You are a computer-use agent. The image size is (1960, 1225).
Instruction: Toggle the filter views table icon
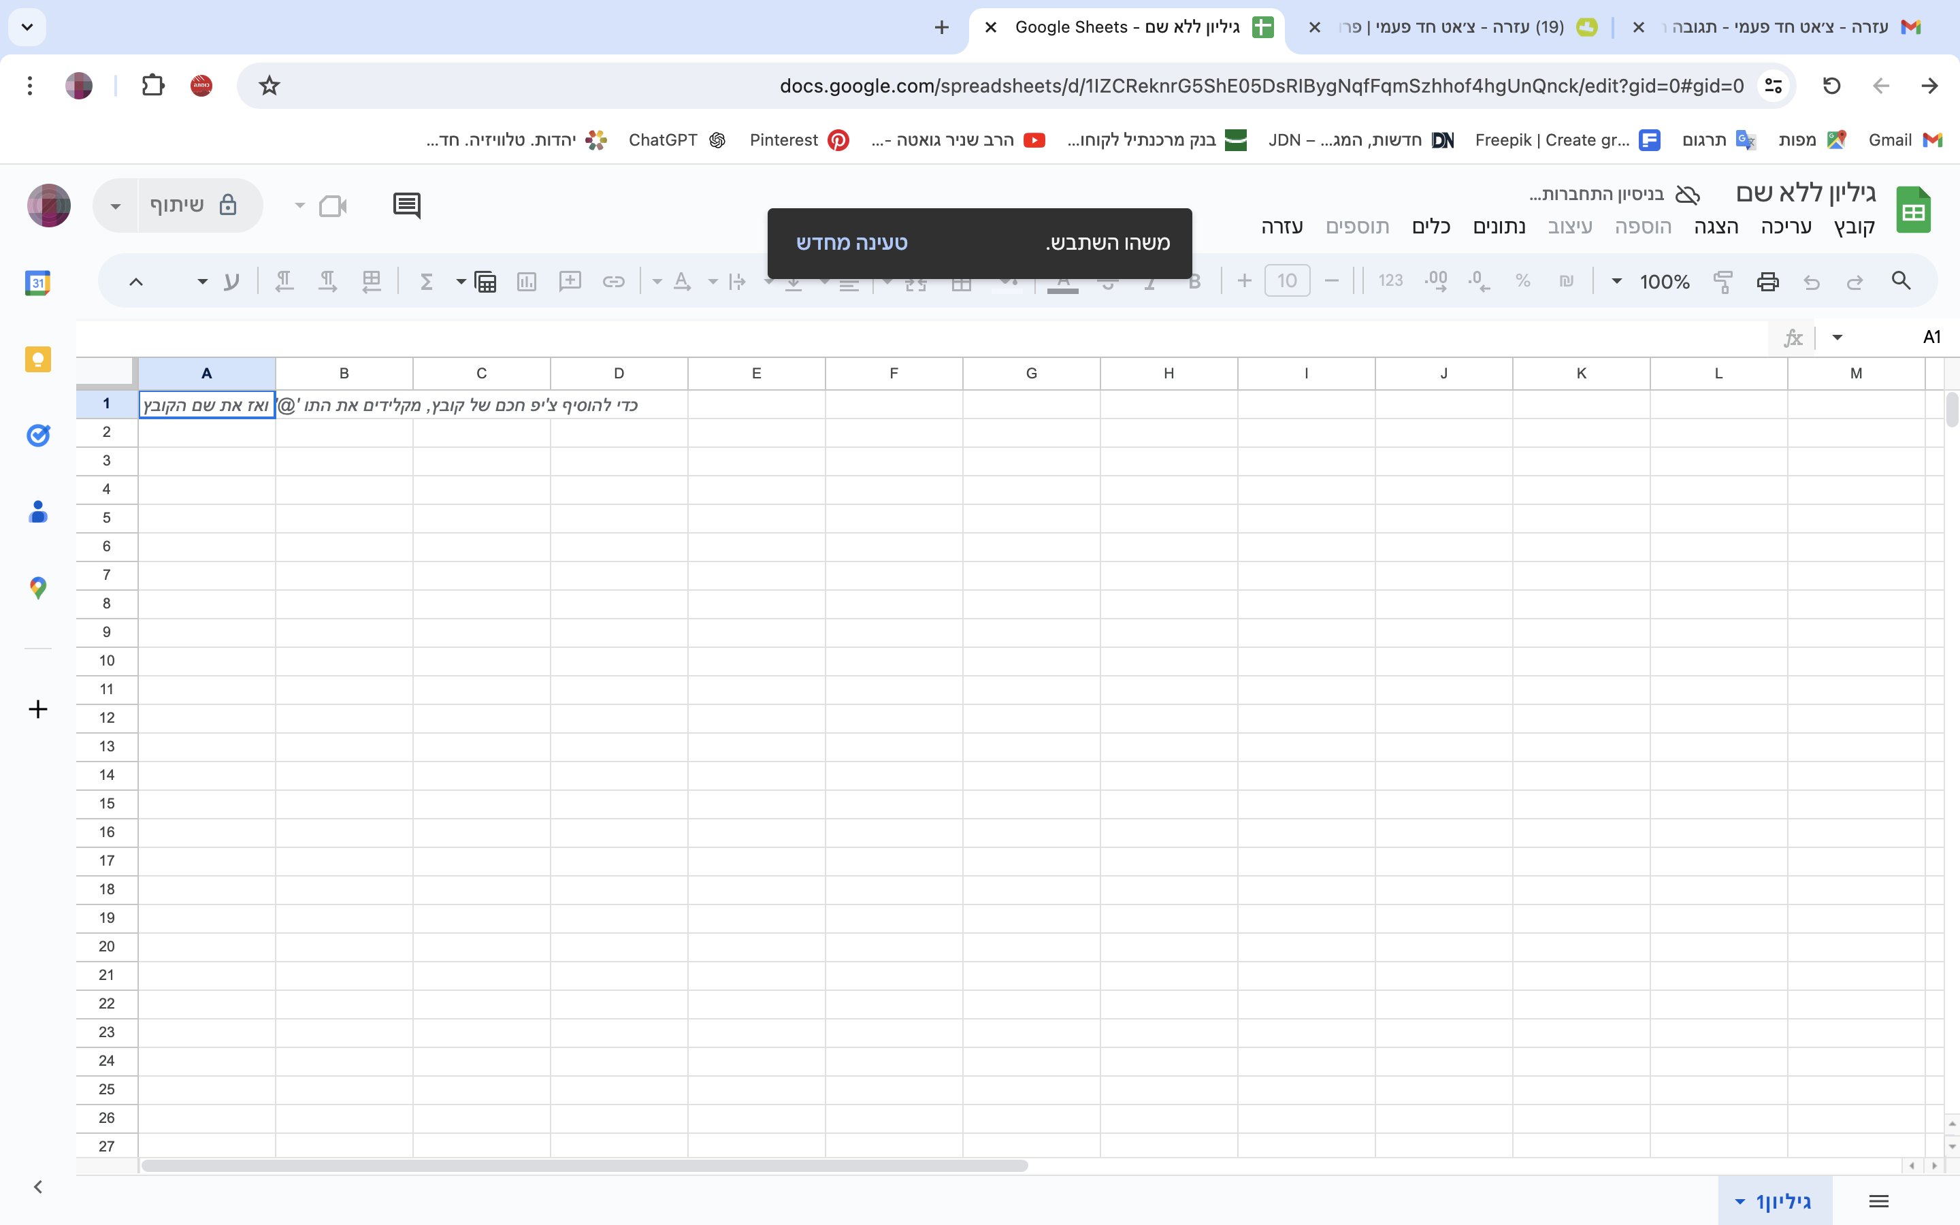[485, 281]
